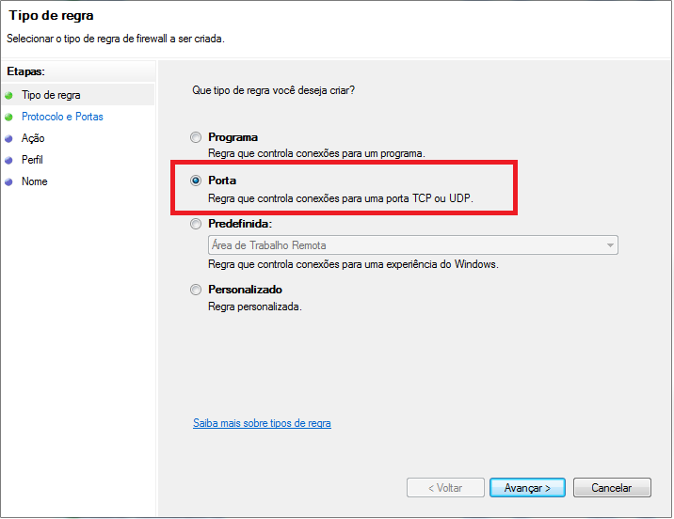This screenshot has width=674, height=519.
Task: Cancel the wizard with the Cancelar button
Action: pos(610,488)
